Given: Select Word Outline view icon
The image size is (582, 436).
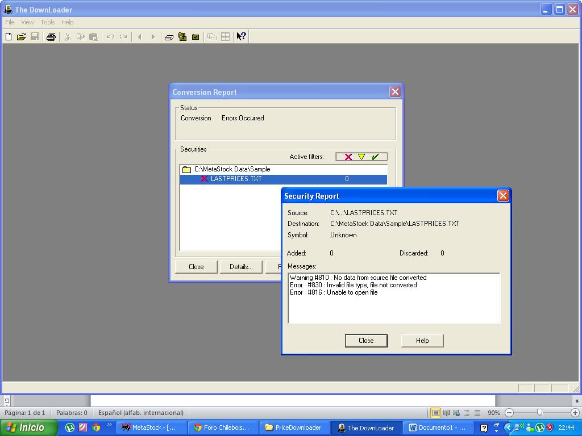Looking at the screenshot, I should click(467, 413).
